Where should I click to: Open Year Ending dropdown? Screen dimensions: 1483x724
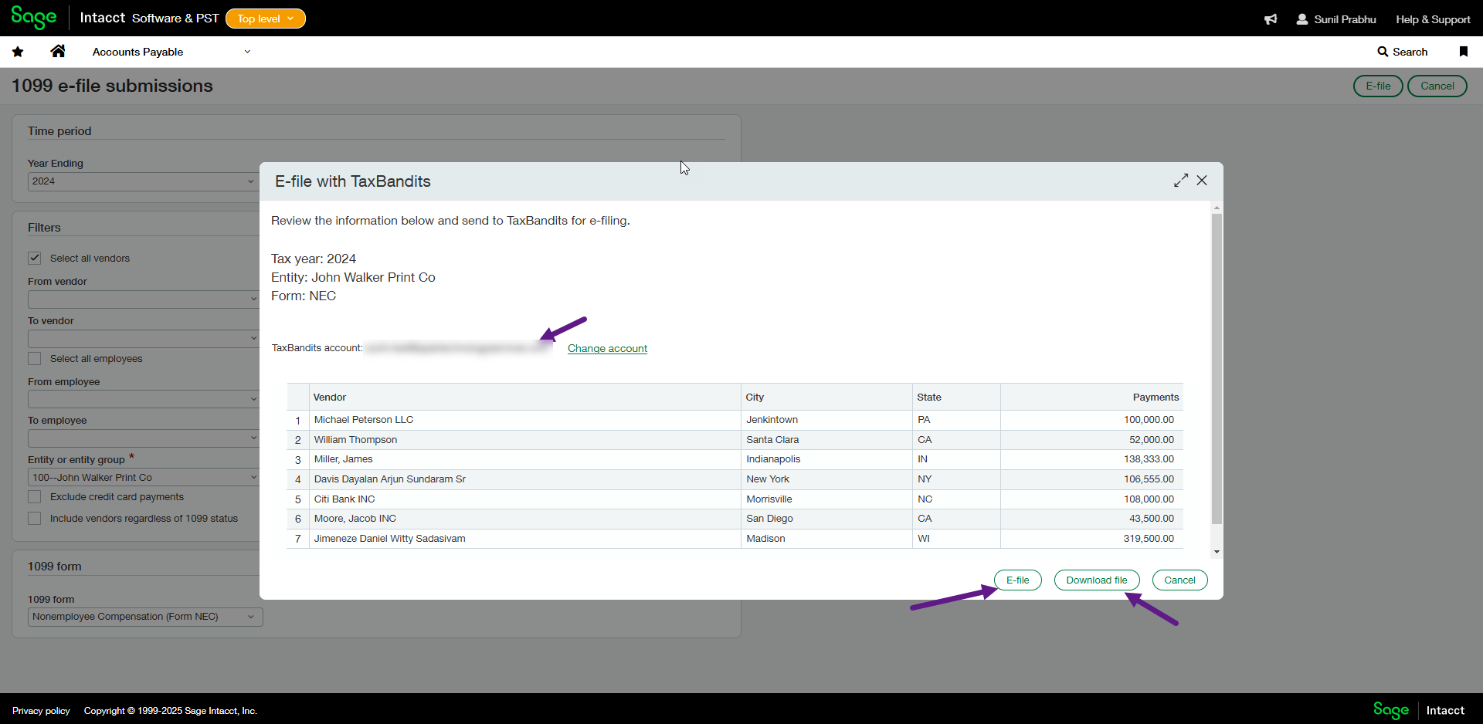coord(142,181)
